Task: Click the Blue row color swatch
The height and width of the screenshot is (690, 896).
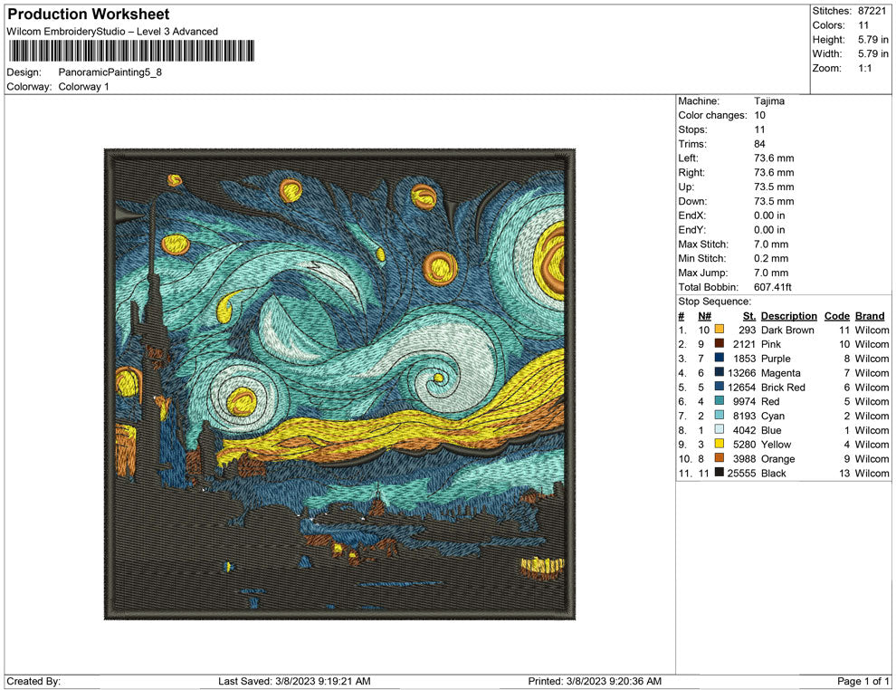Action: tap(720, 429)
